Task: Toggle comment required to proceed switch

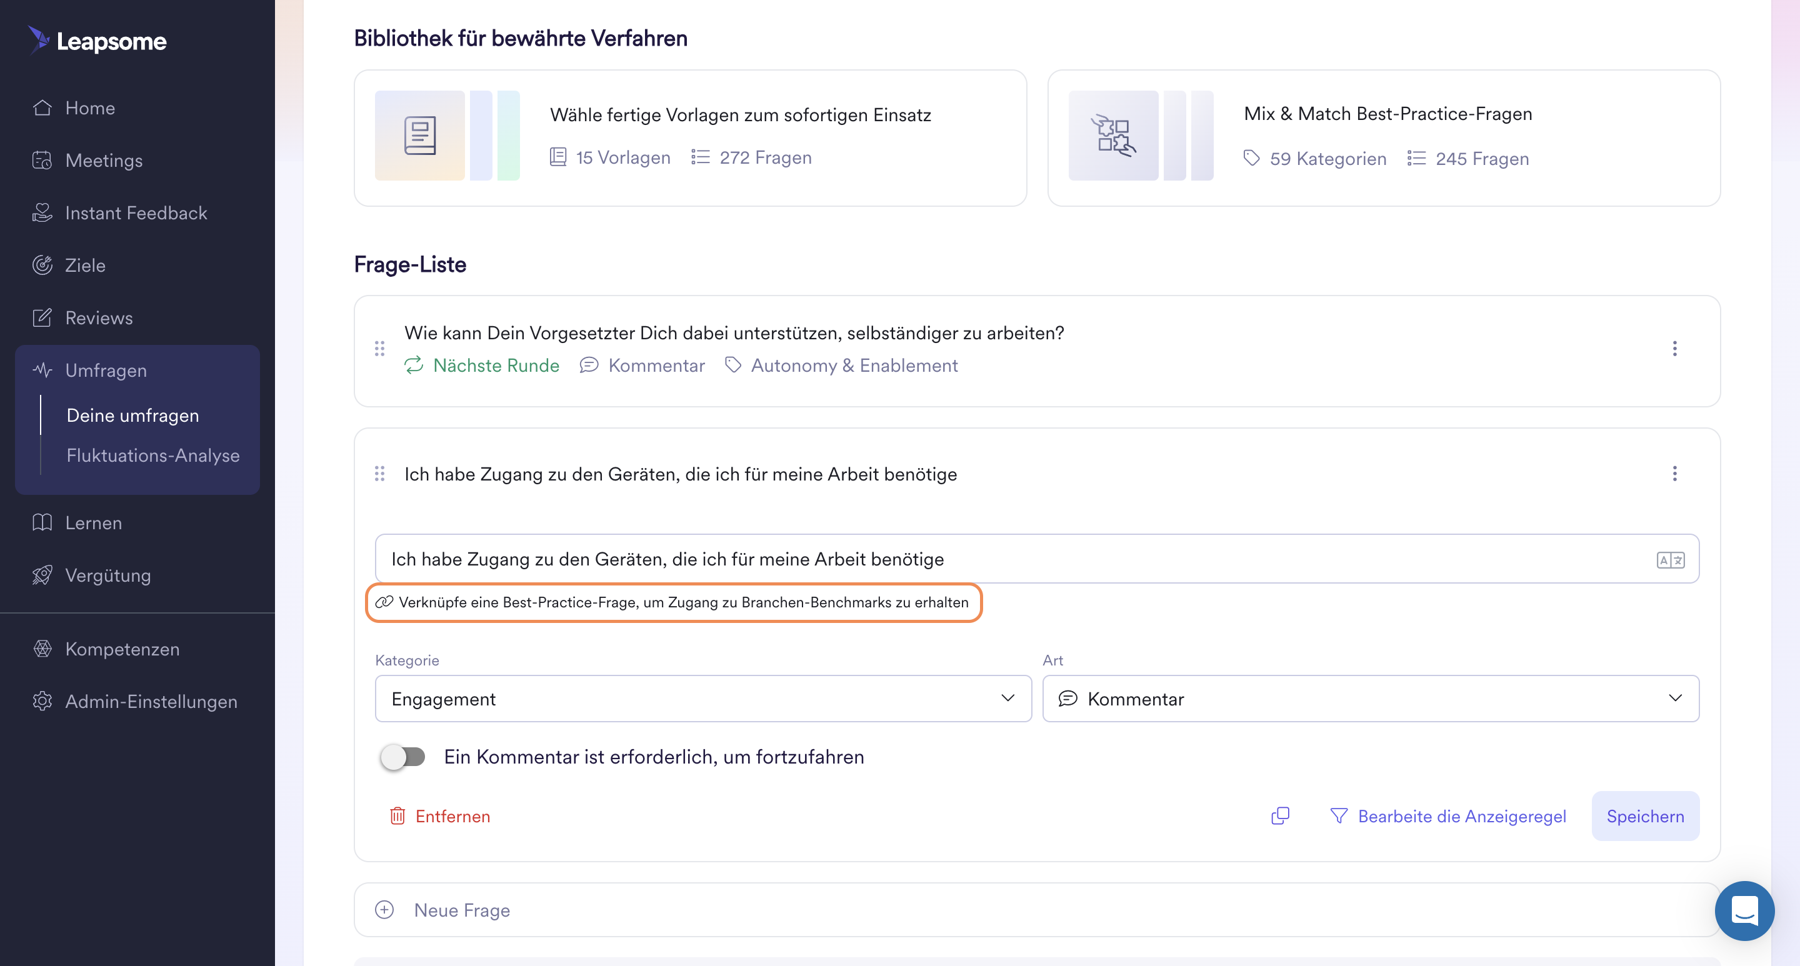Action: pos(403,757)
